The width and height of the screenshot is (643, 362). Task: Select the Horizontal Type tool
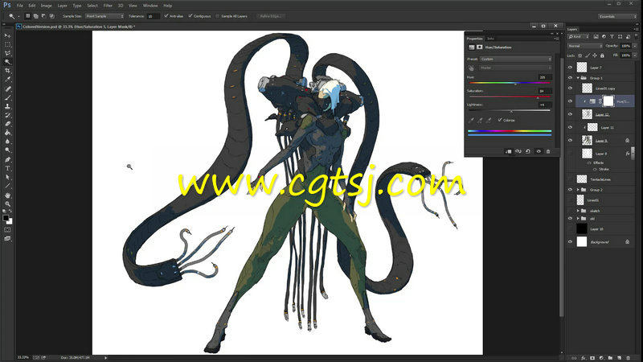(x=7, y=168)
